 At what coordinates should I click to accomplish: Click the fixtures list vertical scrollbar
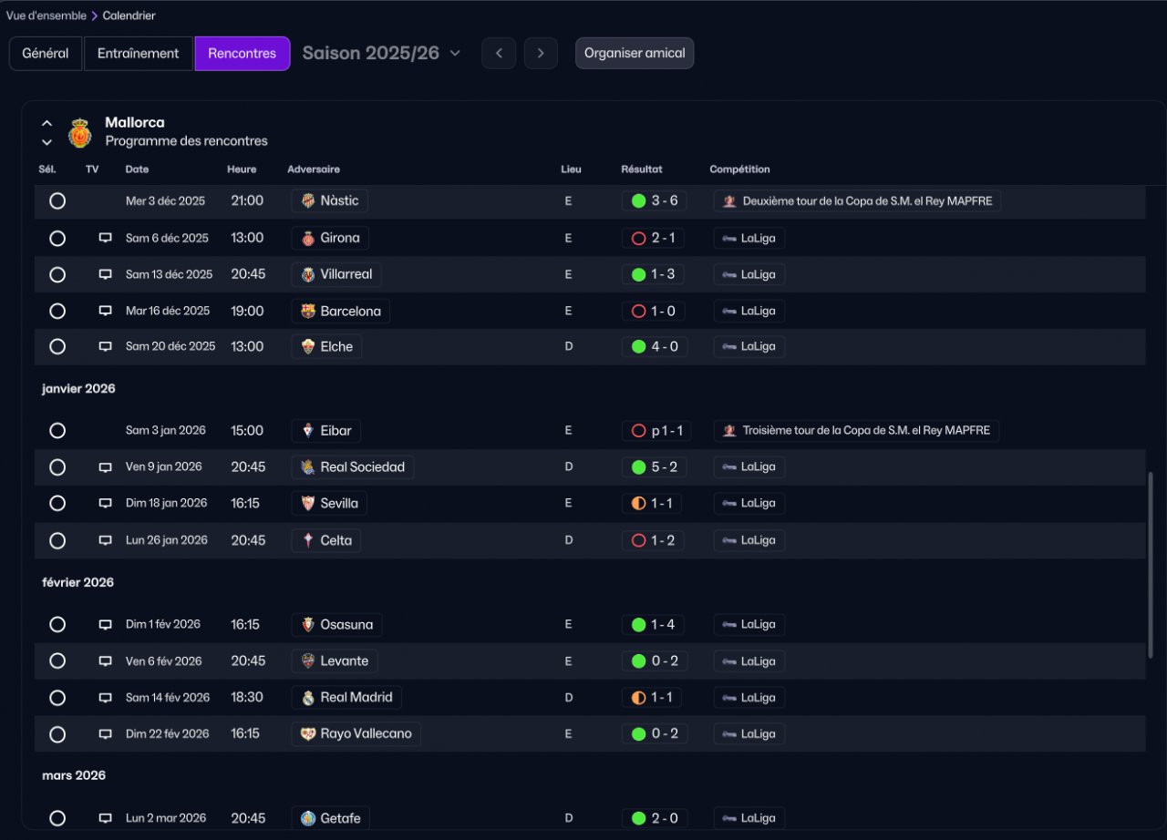tap(1150, 565)
